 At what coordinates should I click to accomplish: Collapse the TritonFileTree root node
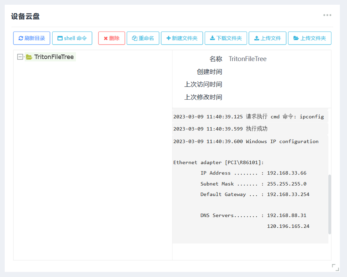pos(20,57)
